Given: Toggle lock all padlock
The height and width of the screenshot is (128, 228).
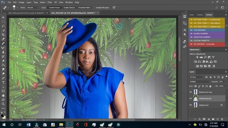Looking at the screenshot, I should [210, 86].
